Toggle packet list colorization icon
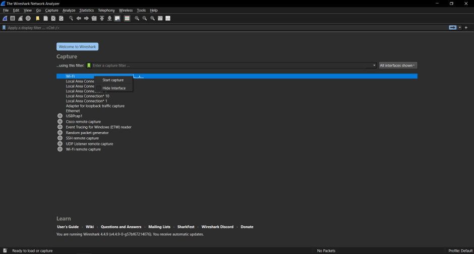Screen dimensions: 474x254 click(x=127, y=19)
